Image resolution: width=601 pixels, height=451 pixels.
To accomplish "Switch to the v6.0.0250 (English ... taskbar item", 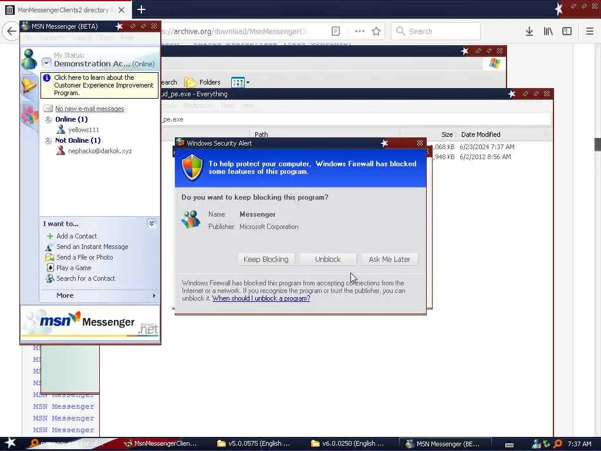I will (348, 444).
